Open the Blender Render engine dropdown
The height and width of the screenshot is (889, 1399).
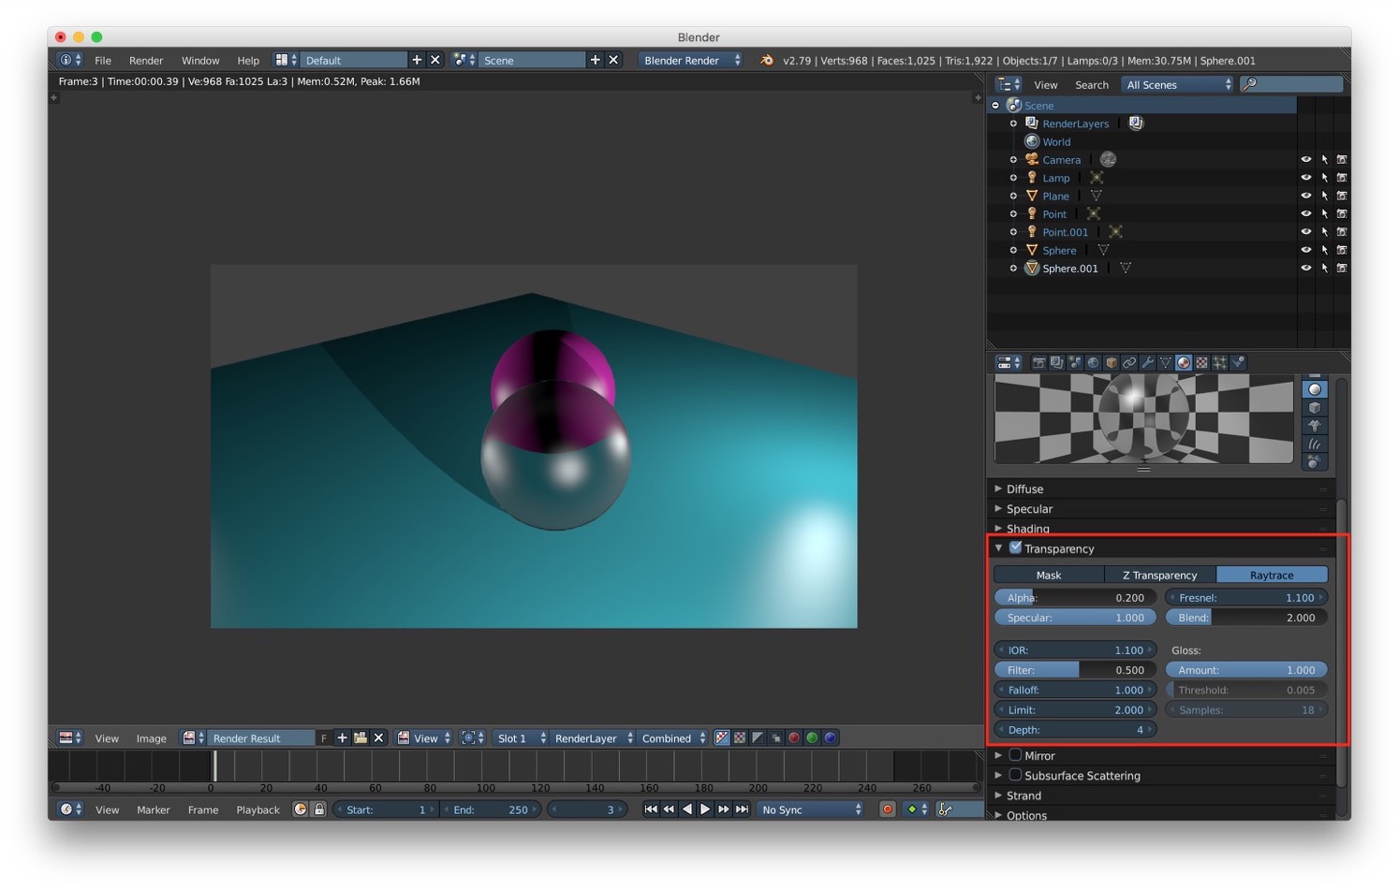691,60
